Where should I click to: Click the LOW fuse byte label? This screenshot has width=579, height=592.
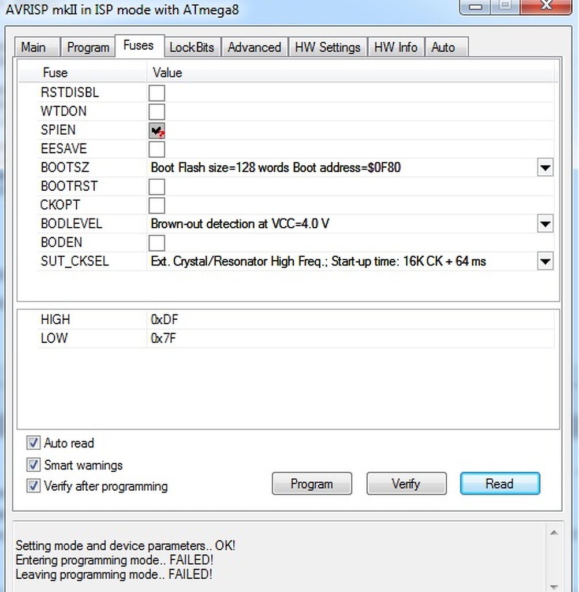(x=54, y=338)
